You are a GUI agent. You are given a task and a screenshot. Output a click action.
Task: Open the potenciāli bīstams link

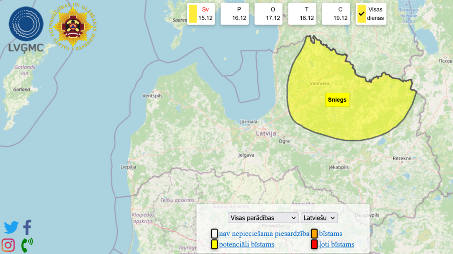[x=246, y=244]
